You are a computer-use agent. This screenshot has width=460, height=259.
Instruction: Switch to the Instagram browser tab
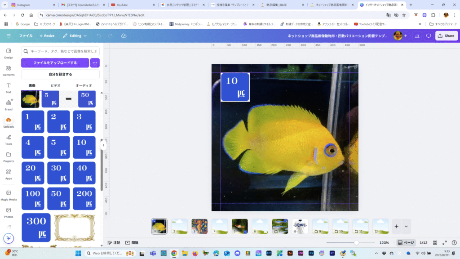pyautogui.click(x=33, y=4)
